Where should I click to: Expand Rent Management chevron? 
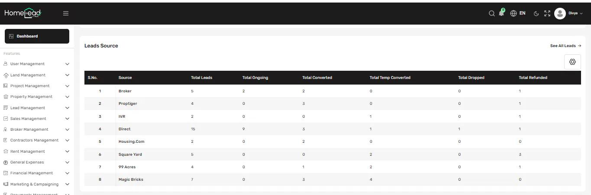pos(67,151)
